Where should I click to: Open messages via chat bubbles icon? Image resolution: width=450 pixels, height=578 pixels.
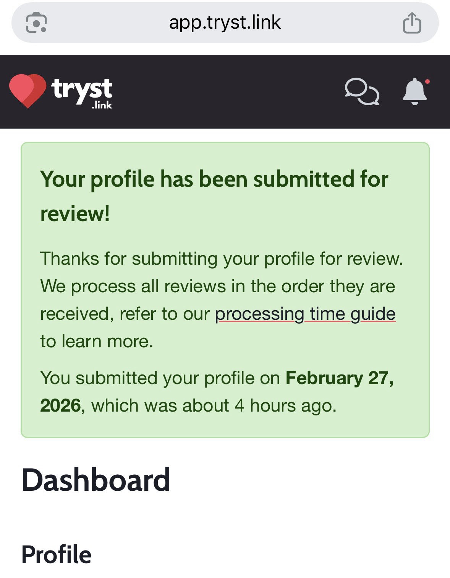click(362, 91)
